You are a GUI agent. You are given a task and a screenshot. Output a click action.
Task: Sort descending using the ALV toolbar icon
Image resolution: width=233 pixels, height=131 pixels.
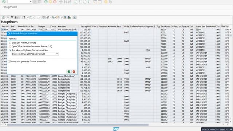click(x=12, y=17)
